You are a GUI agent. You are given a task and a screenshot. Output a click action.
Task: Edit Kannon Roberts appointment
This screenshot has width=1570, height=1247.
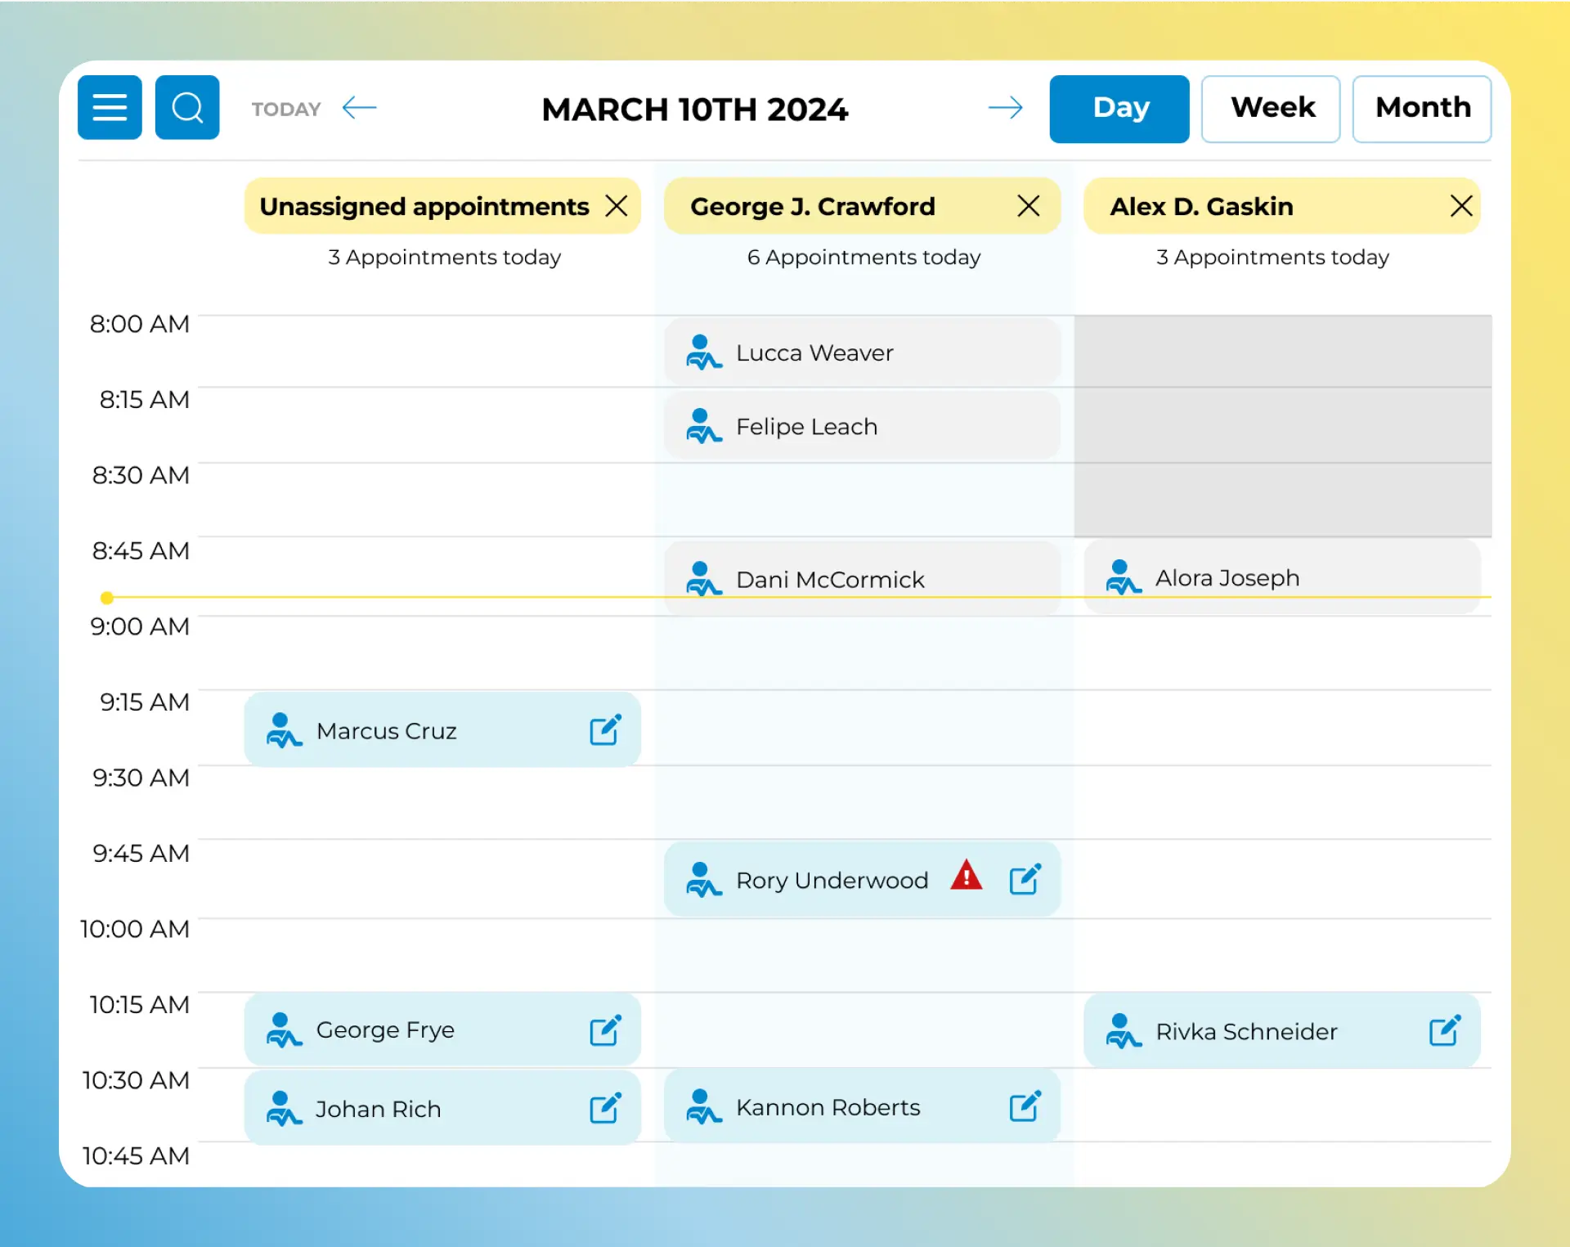click(1025, 1106)
